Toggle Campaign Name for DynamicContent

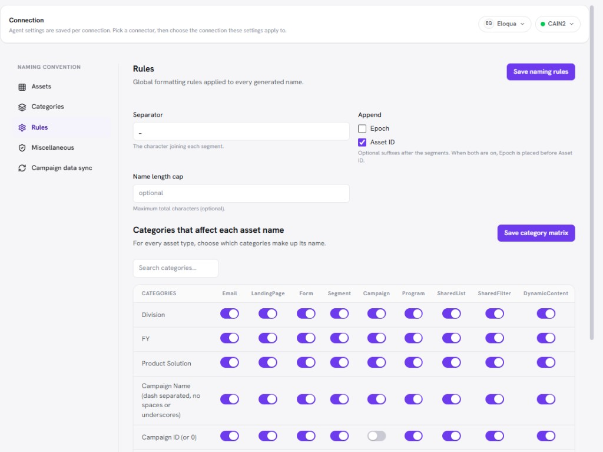(x=546, y=399)
